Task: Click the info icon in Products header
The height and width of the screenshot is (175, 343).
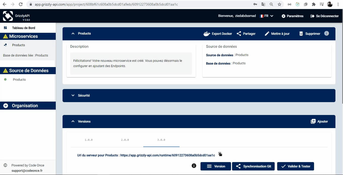Action: pyautogui.click(x=327, y=33)
